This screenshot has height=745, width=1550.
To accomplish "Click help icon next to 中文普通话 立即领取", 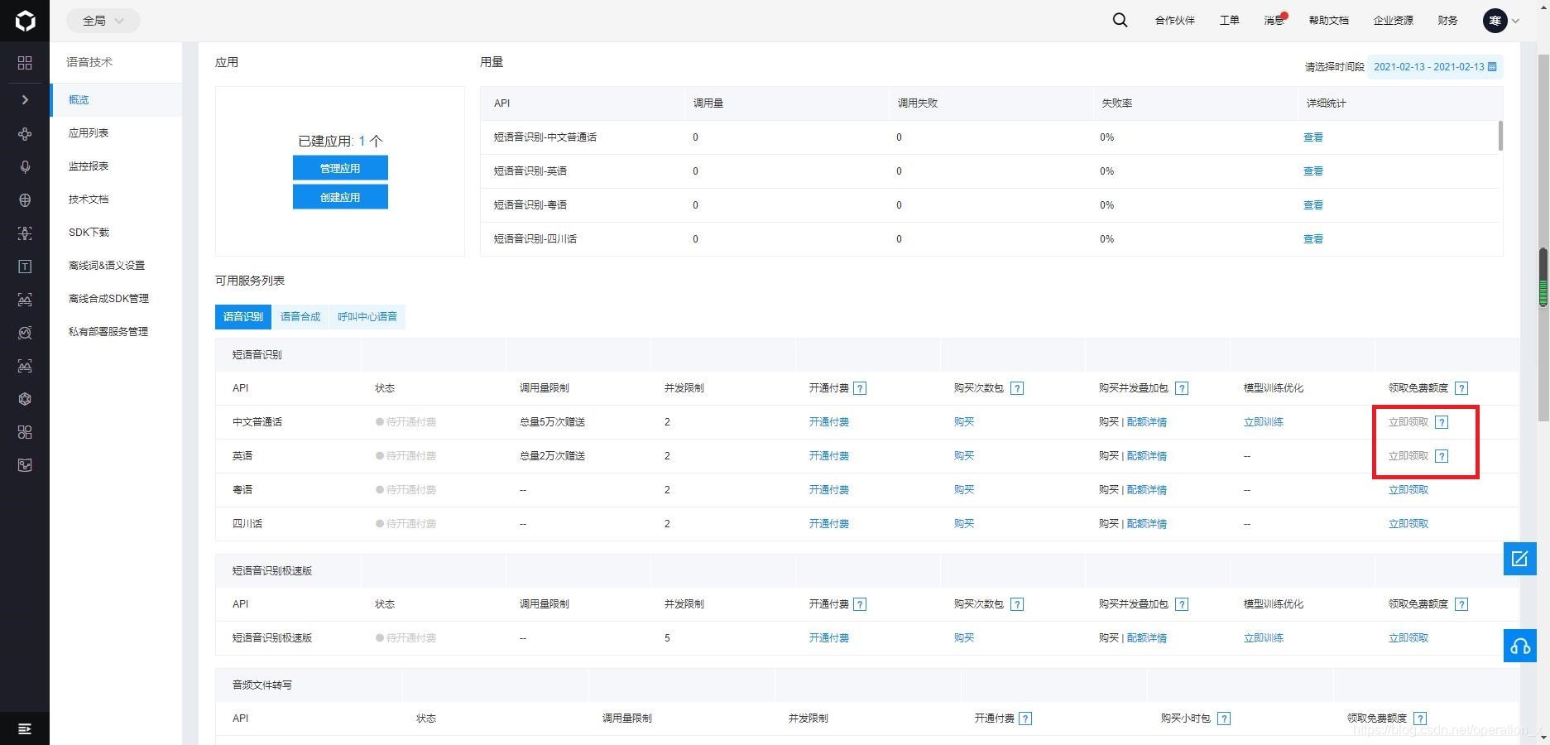I will click(1442, 422).
